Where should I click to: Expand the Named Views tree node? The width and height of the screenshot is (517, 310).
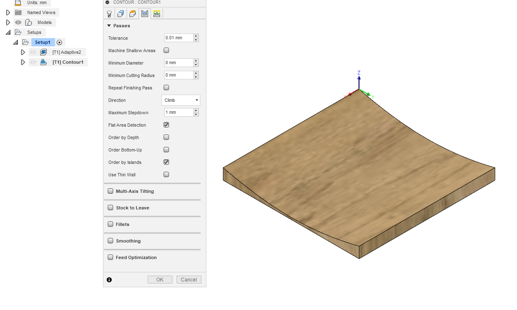8,12
